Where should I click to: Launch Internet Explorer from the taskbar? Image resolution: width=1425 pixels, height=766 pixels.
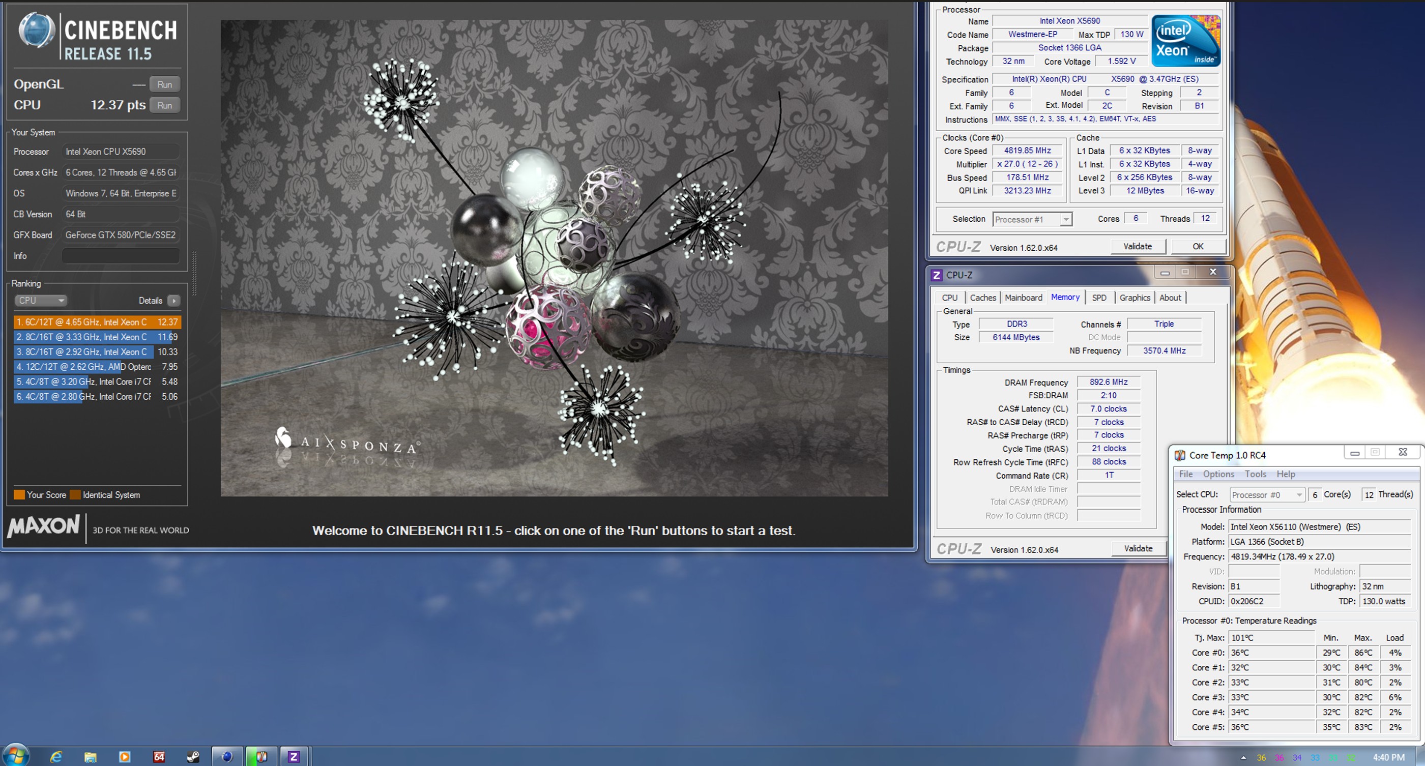point(56,757)
